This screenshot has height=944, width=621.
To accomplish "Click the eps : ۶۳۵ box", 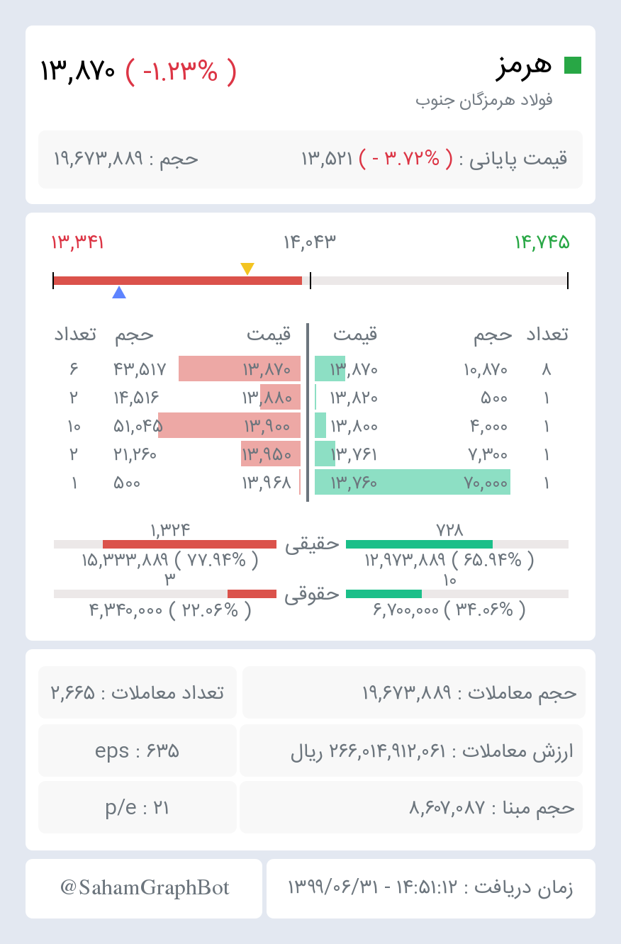I will 138,751.
